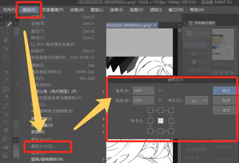
Task: Select the Gradient square tool
Action: point(6,155)
